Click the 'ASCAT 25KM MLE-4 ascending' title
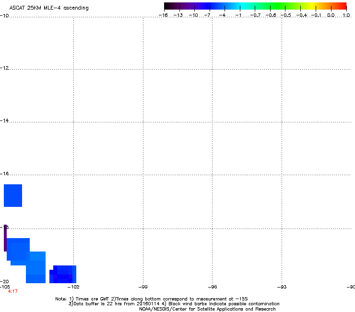This screenshot has width=355, height=312. [49, 8]
